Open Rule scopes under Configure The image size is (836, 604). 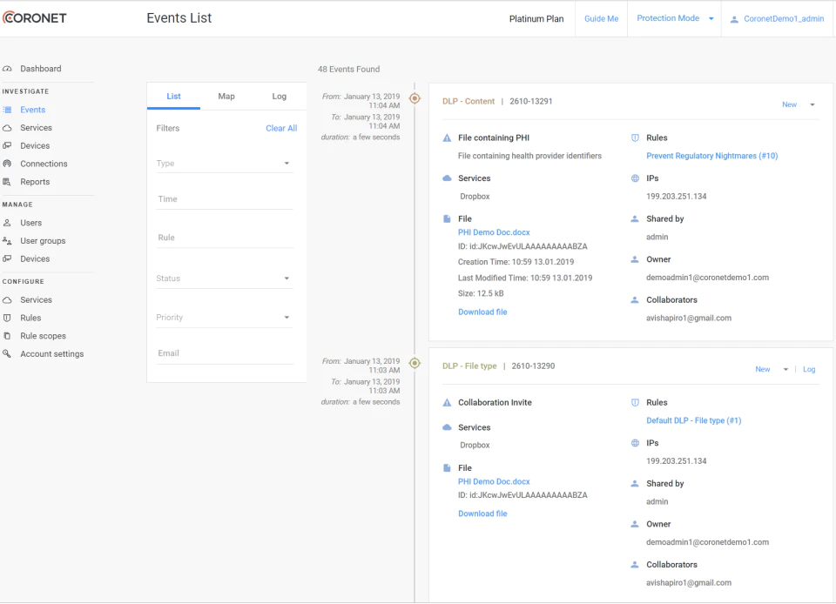[43, 336]
